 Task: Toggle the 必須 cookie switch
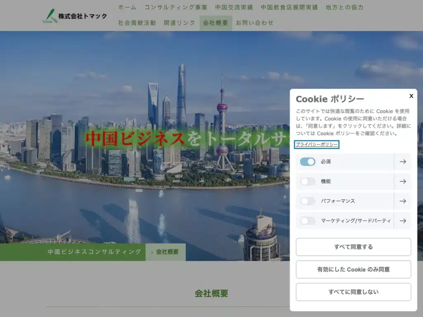(307, 162)
